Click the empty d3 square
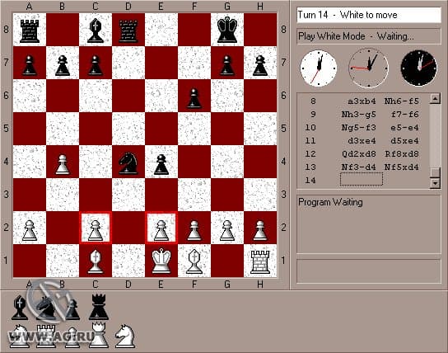 [x=128, y=195]
